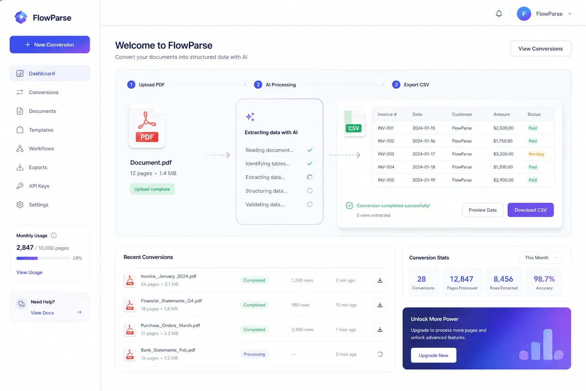The width and height of the screenshot is (586, 391).
Task: Start a New Conversion
Action: 50,45
